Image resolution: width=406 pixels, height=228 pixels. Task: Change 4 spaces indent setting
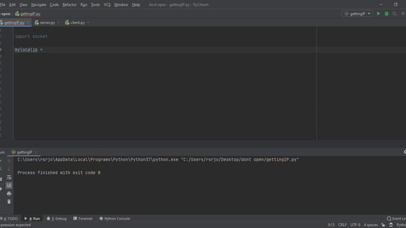point(370,225)
